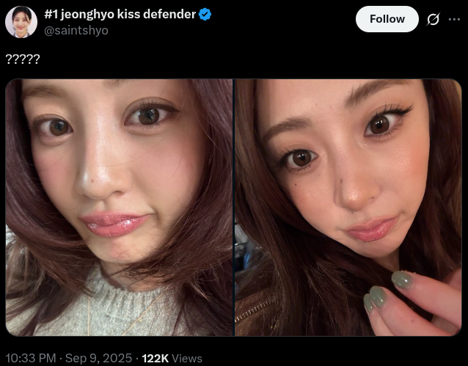Click the Sep 9, 2025 date
This screenshot has height=366, width=468.
[98, 358]
